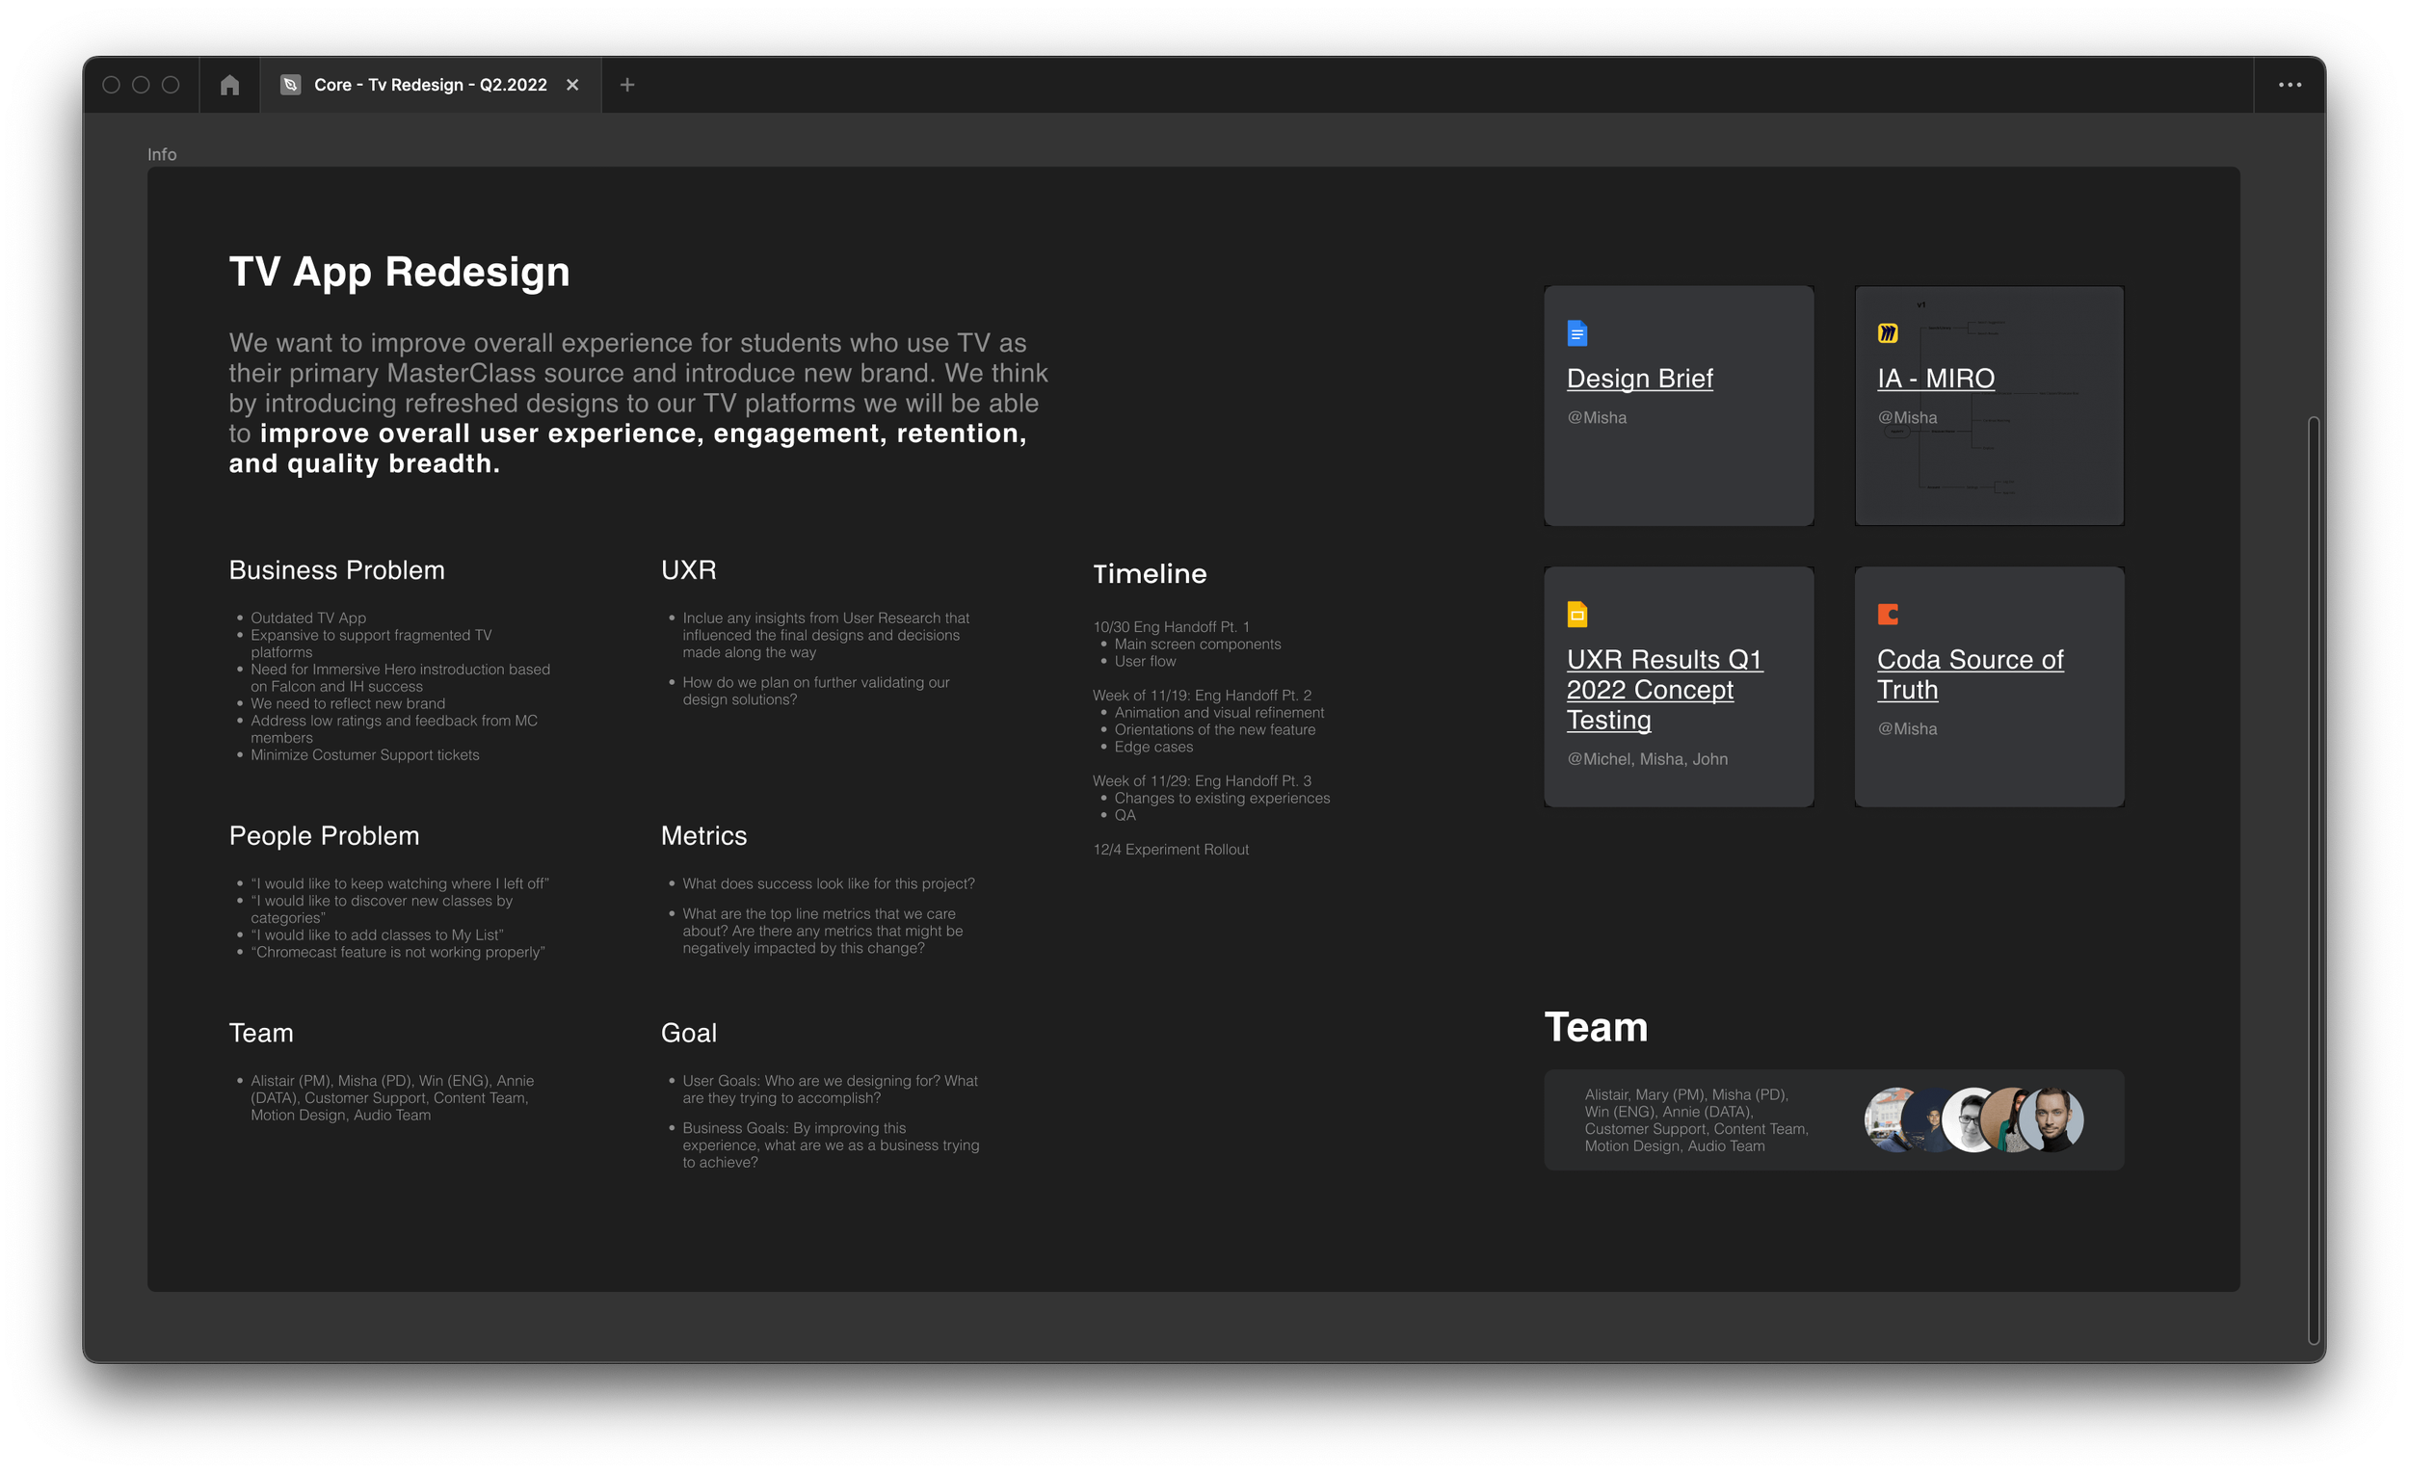Click the Google Docs icon on Design Brief card
The width and height of the screenshot is (2409, 1473).
1577,333
